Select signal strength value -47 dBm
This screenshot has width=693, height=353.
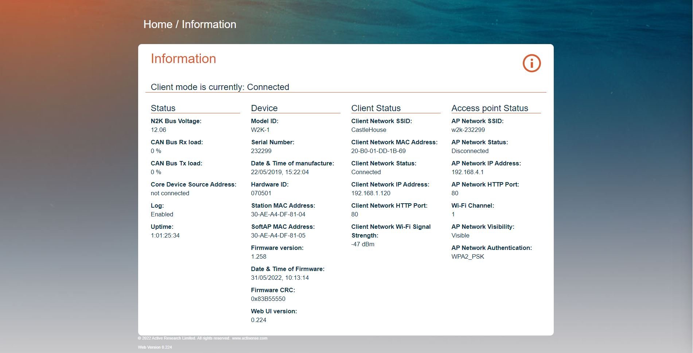pyautogui.click(x=363, y=244)
